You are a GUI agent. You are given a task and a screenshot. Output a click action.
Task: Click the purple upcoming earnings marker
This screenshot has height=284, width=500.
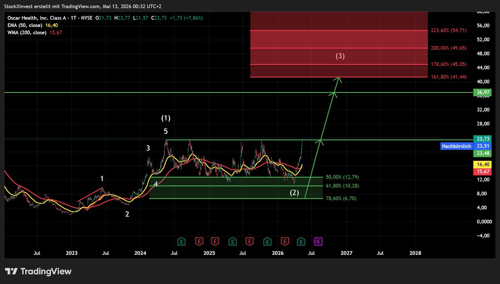(318, 241)
